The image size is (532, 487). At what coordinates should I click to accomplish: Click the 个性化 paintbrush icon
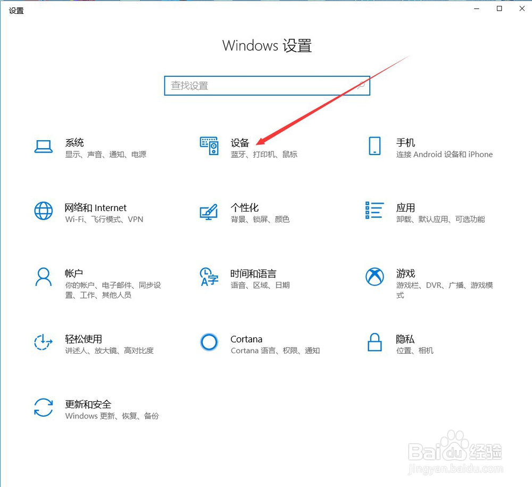tap(209, 212)
